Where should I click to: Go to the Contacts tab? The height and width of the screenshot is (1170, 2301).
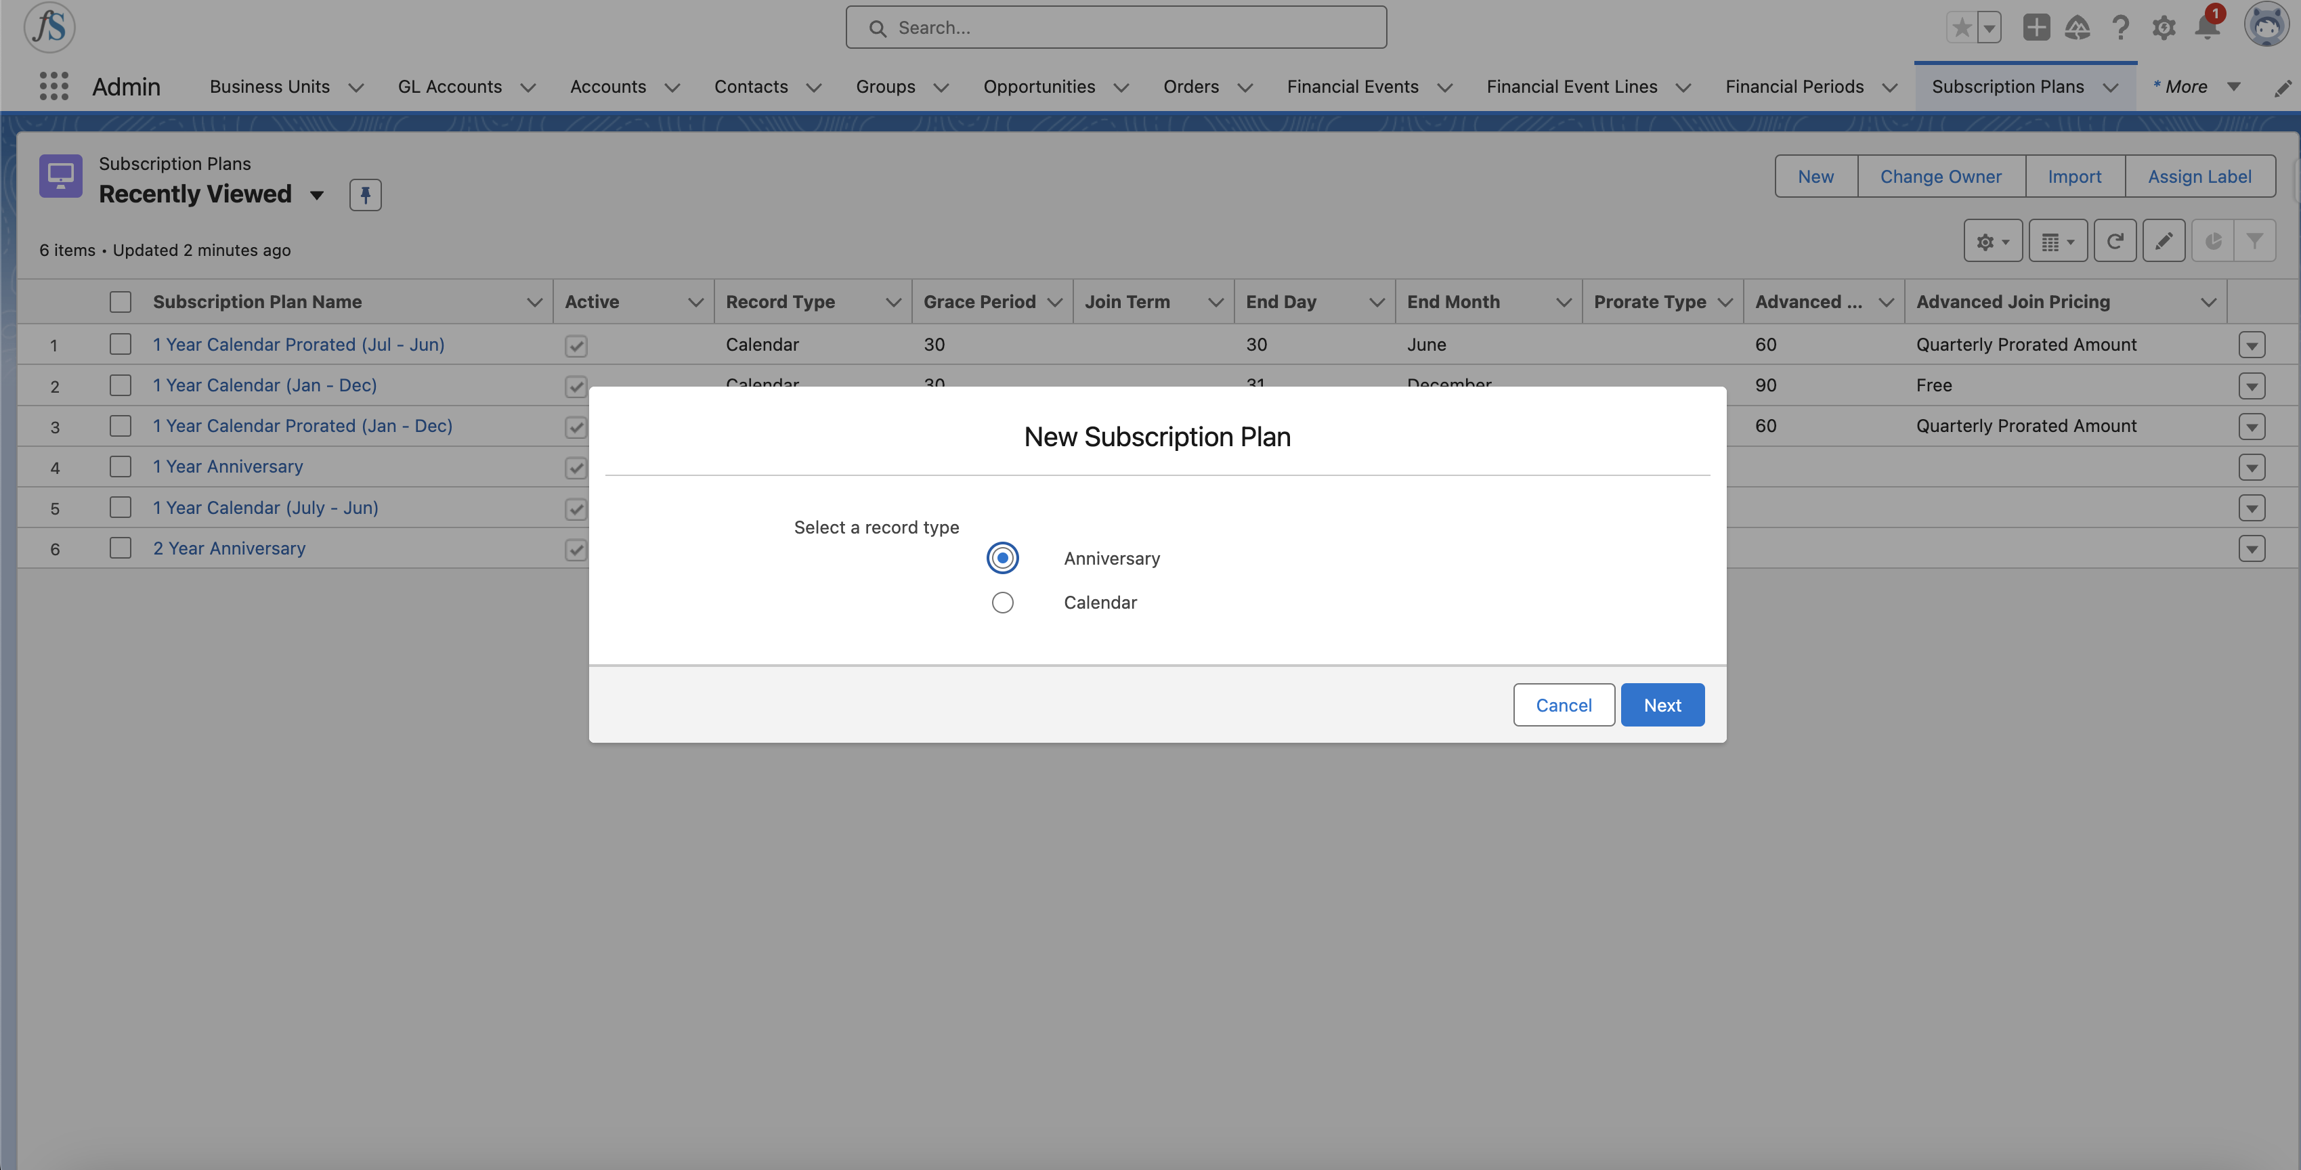[750, 87]
